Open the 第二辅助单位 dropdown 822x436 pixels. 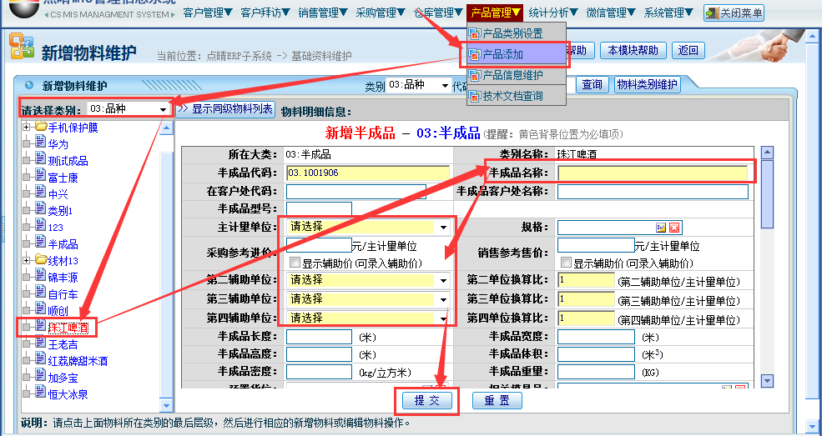443,280
